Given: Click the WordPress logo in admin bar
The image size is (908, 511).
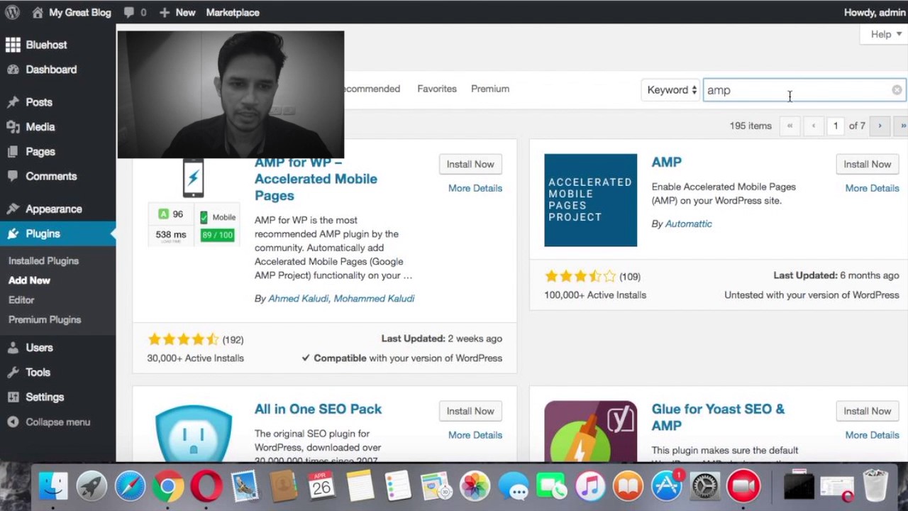Looking at the screenshot, I should click(12, 12).
